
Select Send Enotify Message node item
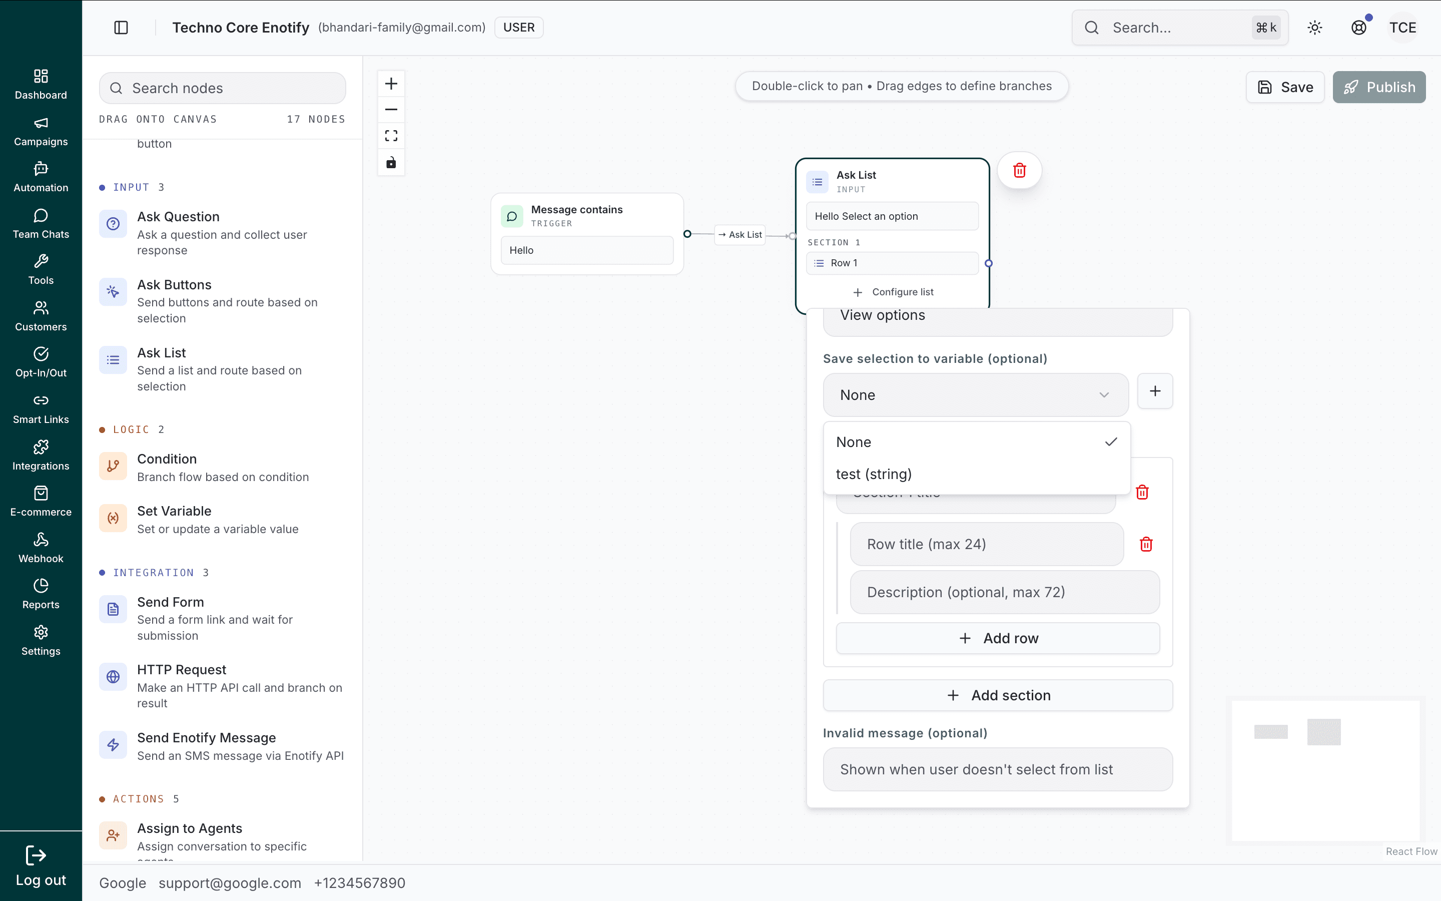point(223,746)
